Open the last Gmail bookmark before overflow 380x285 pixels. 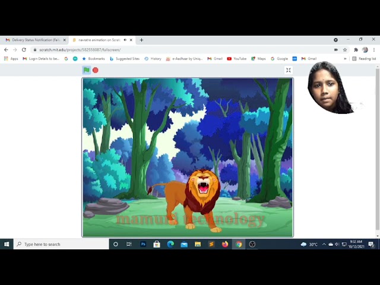tap(309, 59)
